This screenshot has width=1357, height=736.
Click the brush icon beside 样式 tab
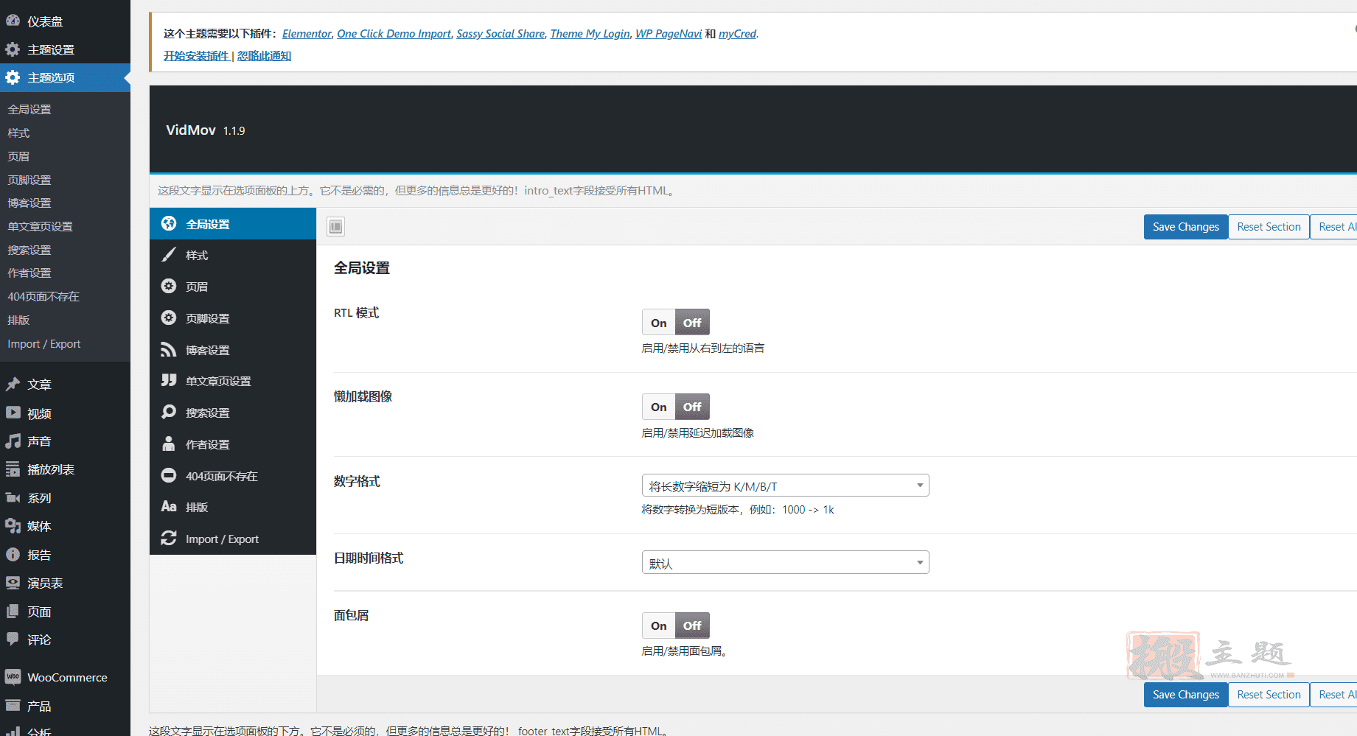[x=169, y=255]
